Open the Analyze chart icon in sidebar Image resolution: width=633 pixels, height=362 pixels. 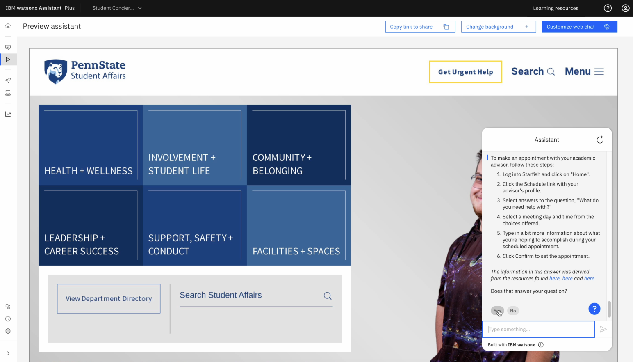[8, 114]
